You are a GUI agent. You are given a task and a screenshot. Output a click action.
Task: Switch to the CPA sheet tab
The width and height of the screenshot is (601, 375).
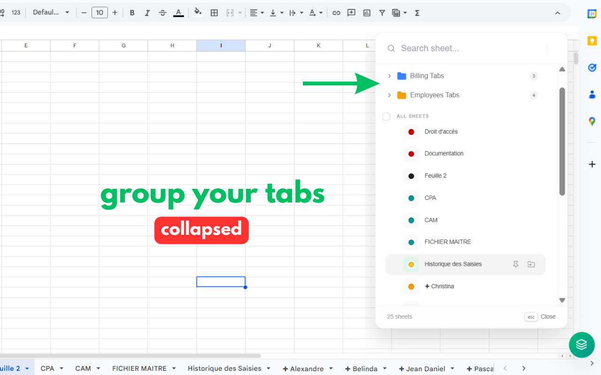[x=47, y=368]
